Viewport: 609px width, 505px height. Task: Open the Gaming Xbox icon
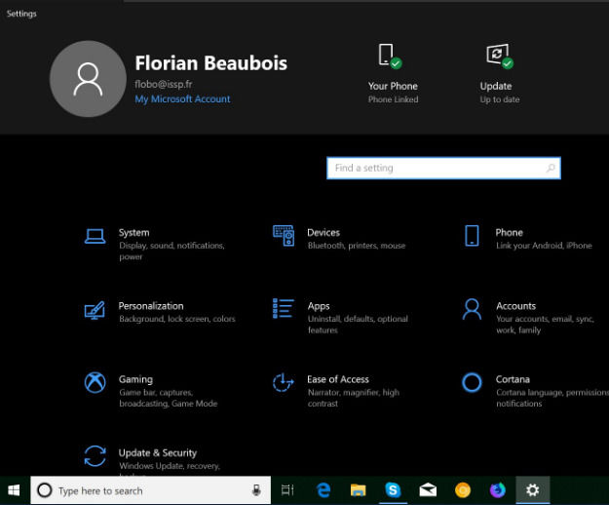pyautogui.click(x=95, y=382)
